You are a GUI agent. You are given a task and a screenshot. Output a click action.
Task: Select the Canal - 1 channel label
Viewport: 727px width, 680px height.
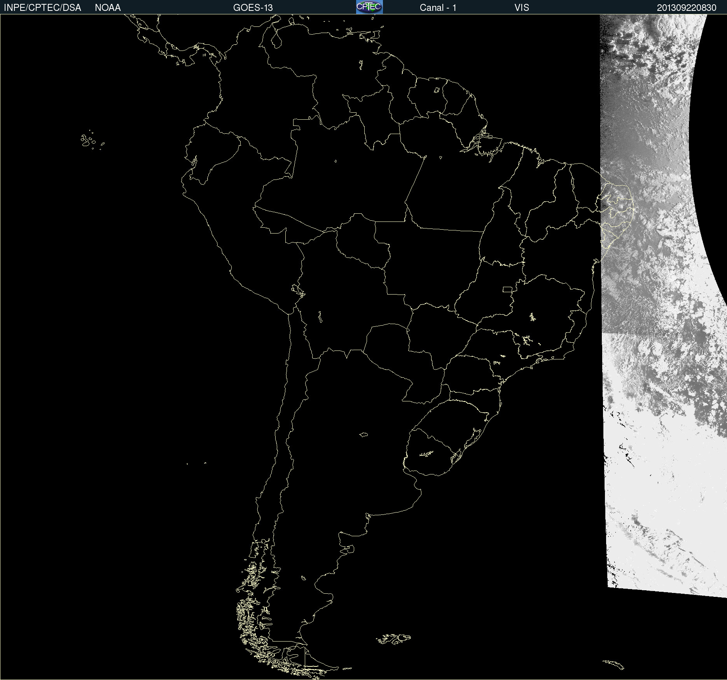pos(438,8)
